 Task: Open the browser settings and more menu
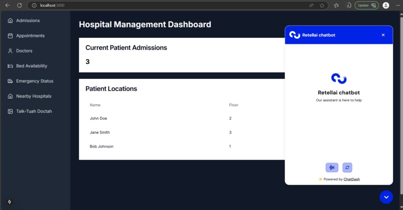398,5
